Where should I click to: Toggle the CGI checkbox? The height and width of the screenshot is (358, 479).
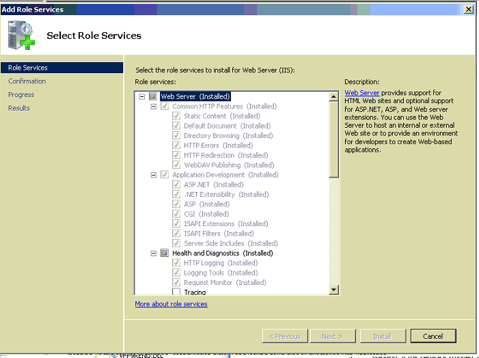pos(176,214)
